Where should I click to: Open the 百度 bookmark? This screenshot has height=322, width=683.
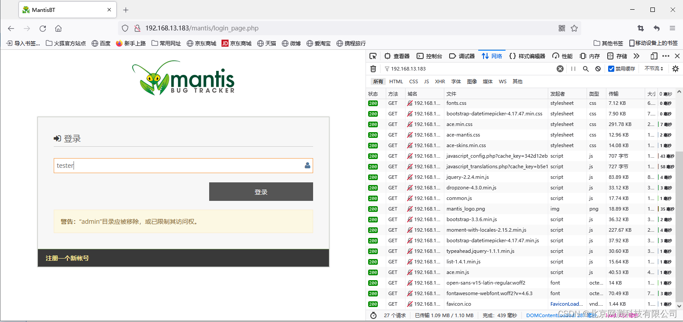tap(101, 43)
